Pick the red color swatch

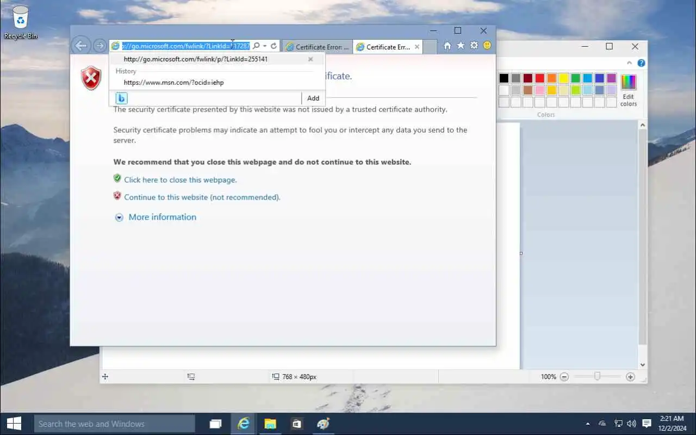[x=540, y=78]
